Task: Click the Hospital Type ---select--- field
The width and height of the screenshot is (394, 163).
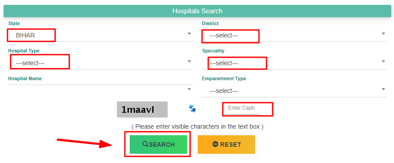Action: [x=101, y=63]
